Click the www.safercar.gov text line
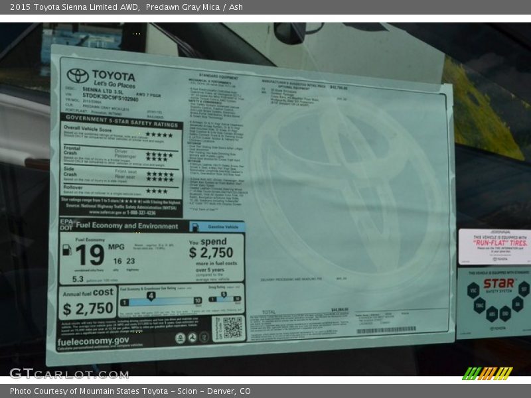 [x=123, y=212]
